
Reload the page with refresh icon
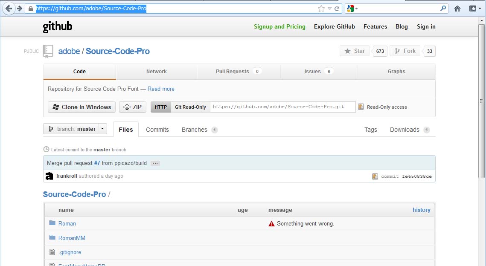click(337, 9)
